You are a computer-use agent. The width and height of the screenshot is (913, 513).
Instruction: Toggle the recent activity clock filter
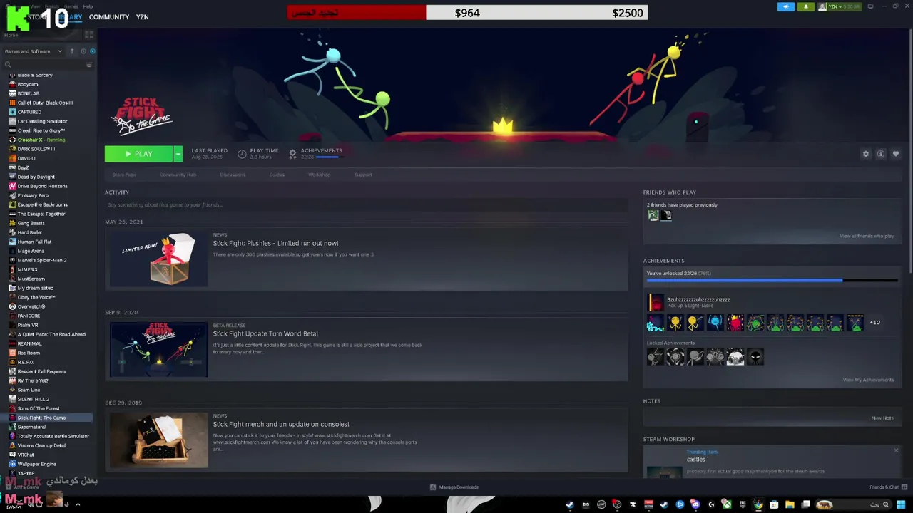83,51
